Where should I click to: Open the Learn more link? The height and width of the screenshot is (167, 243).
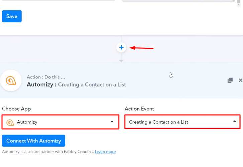point(105,152)
